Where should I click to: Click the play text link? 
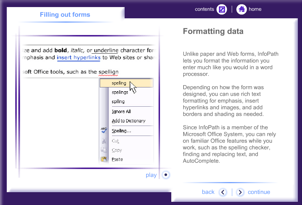(x=151, y=175)
